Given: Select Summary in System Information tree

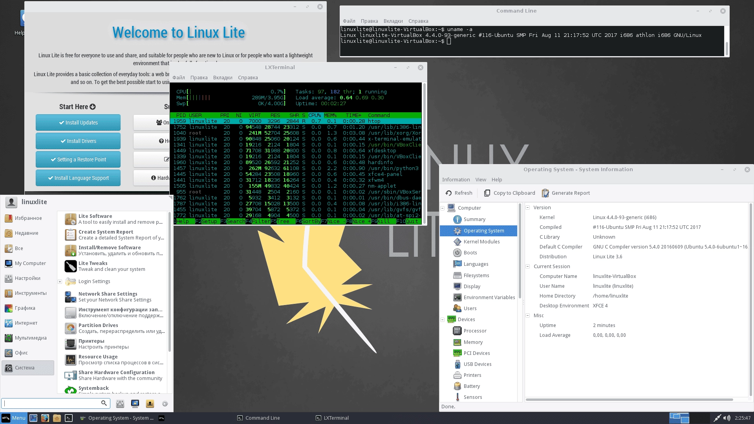Looking at the screenshot, I should [474, 219].
